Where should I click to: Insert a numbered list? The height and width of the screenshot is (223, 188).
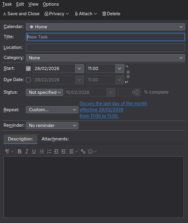(49, 151)
